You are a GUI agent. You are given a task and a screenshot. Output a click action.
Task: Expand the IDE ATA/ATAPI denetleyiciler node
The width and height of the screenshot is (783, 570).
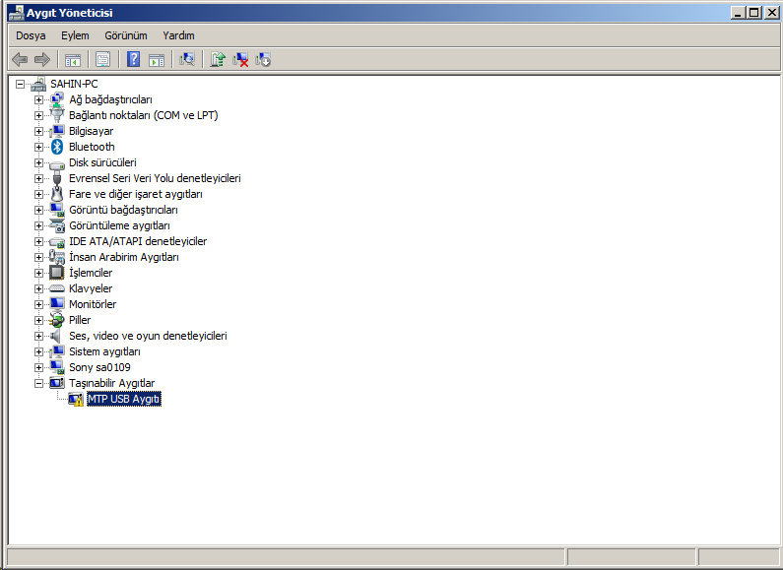pos(38,241)
